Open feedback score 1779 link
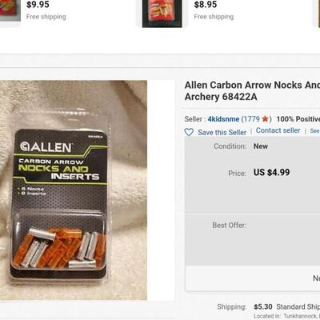 [252, 119]
